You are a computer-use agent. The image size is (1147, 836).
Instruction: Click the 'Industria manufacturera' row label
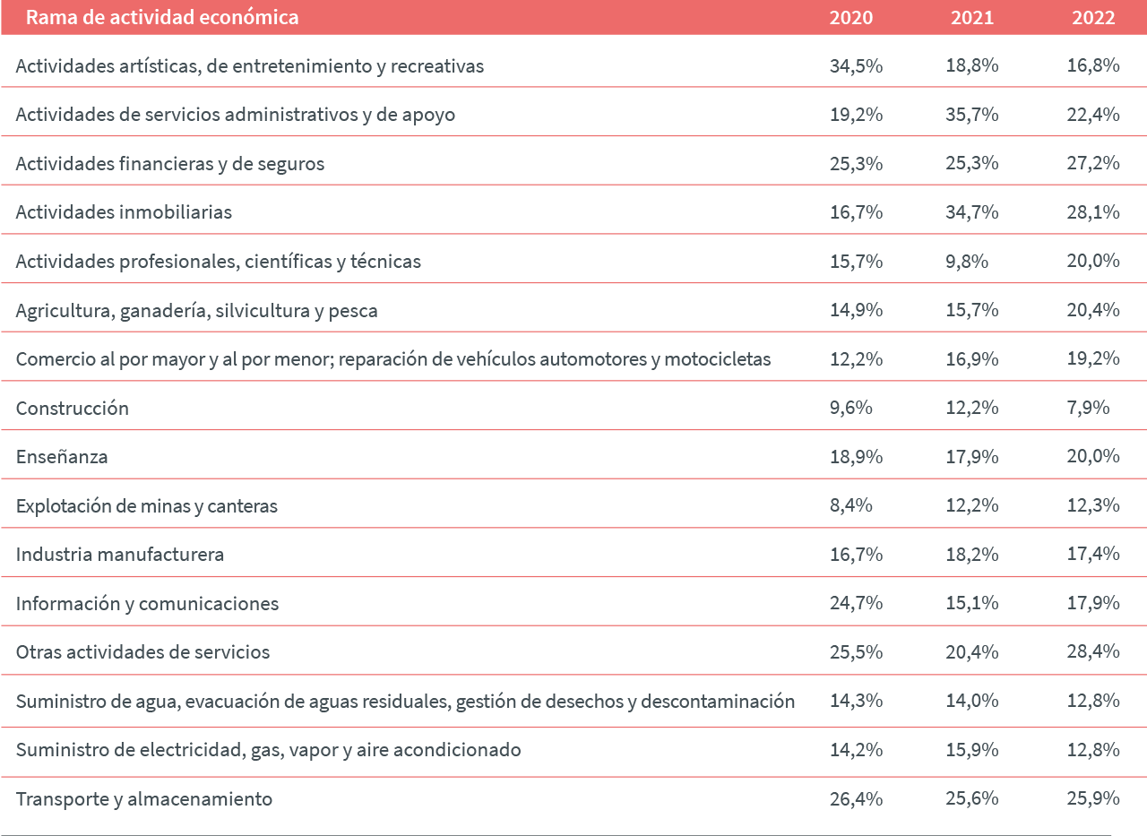click(120, 555)
